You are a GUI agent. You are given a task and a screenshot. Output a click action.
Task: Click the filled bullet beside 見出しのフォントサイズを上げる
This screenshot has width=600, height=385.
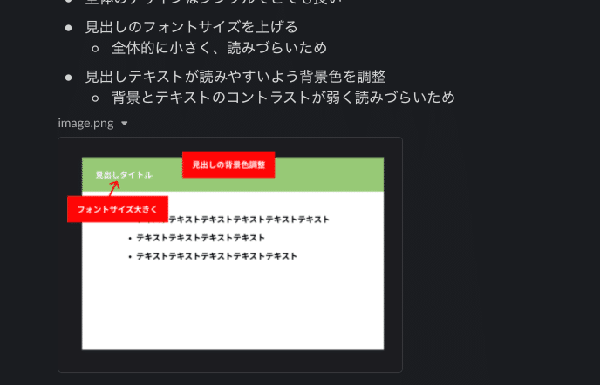(69, 28)
